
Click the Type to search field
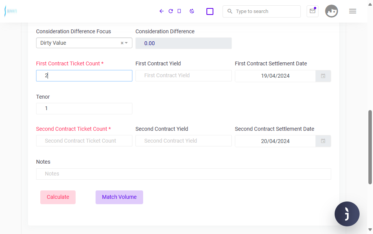click(262, 11)
